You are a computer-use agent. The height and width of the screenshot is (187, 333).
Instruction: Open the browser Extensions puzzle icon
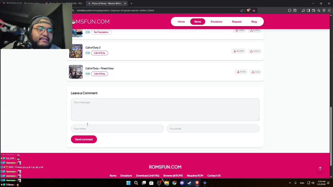[290, 10]
